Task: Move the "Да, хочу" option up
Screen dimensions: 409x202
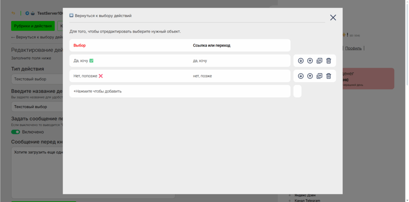Action: 310,61
